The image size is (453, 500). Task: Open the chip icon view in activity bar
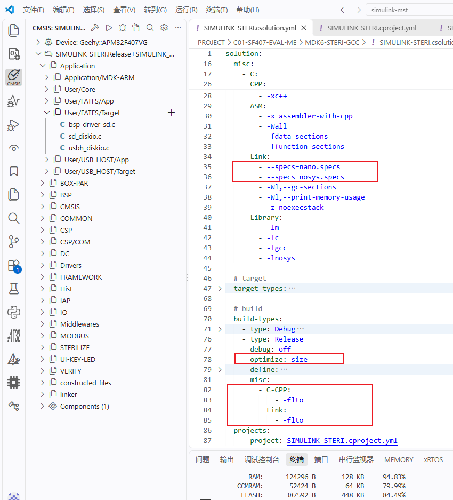(x=13, y=382)
